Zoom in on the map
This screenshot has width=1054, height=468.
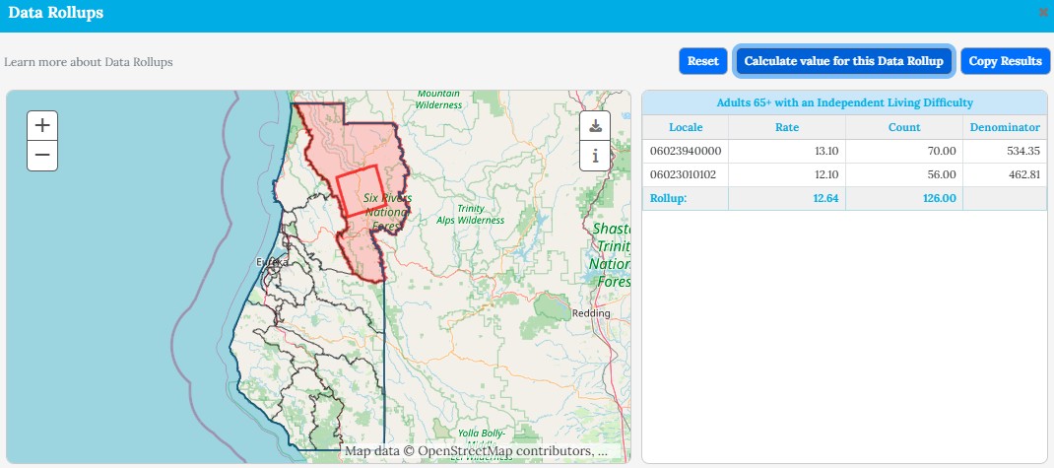click(42, 126)
